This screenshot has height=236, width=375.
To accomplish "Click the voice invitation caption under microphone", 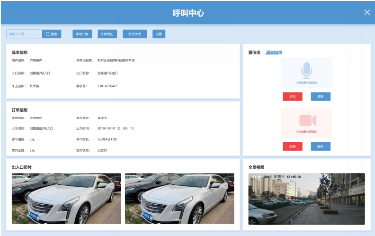I will click(x=307, y=82).
